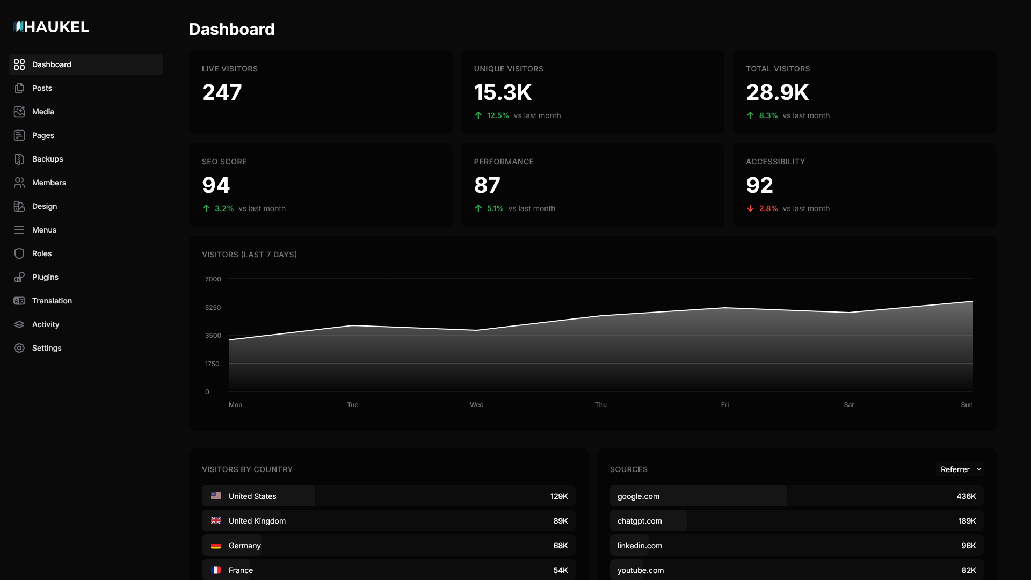Open the Settings gear icon

19,348
